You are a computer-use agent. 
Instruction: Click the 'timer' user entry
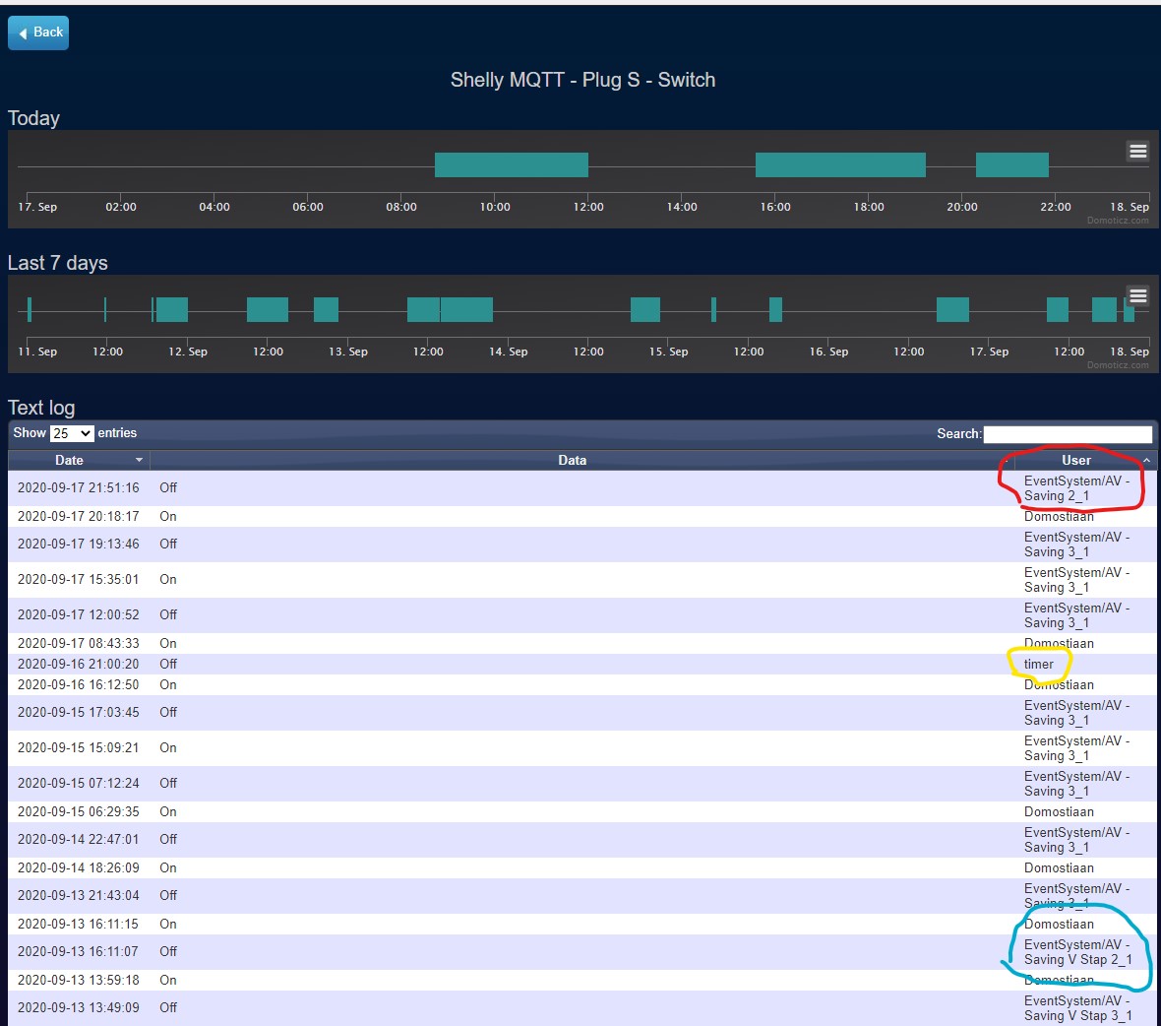click(x=1038, y=664)
